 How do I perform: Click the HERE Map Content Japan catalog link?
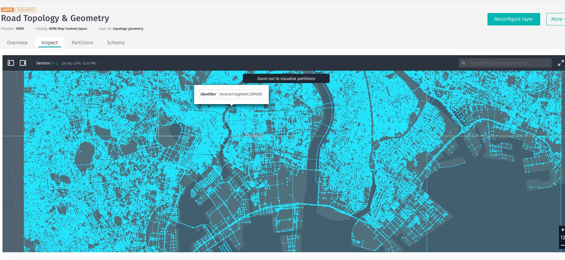(68, 29)
